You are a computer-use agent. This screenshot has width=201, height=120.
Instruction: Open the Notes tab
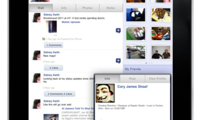coord(111,8)
